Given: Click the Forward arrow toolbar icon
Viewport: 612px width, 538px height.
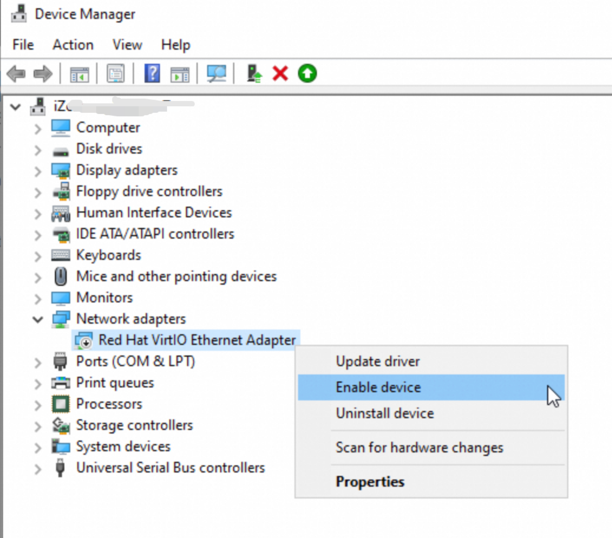Looking at the screenshot, I should pos(43,74).
